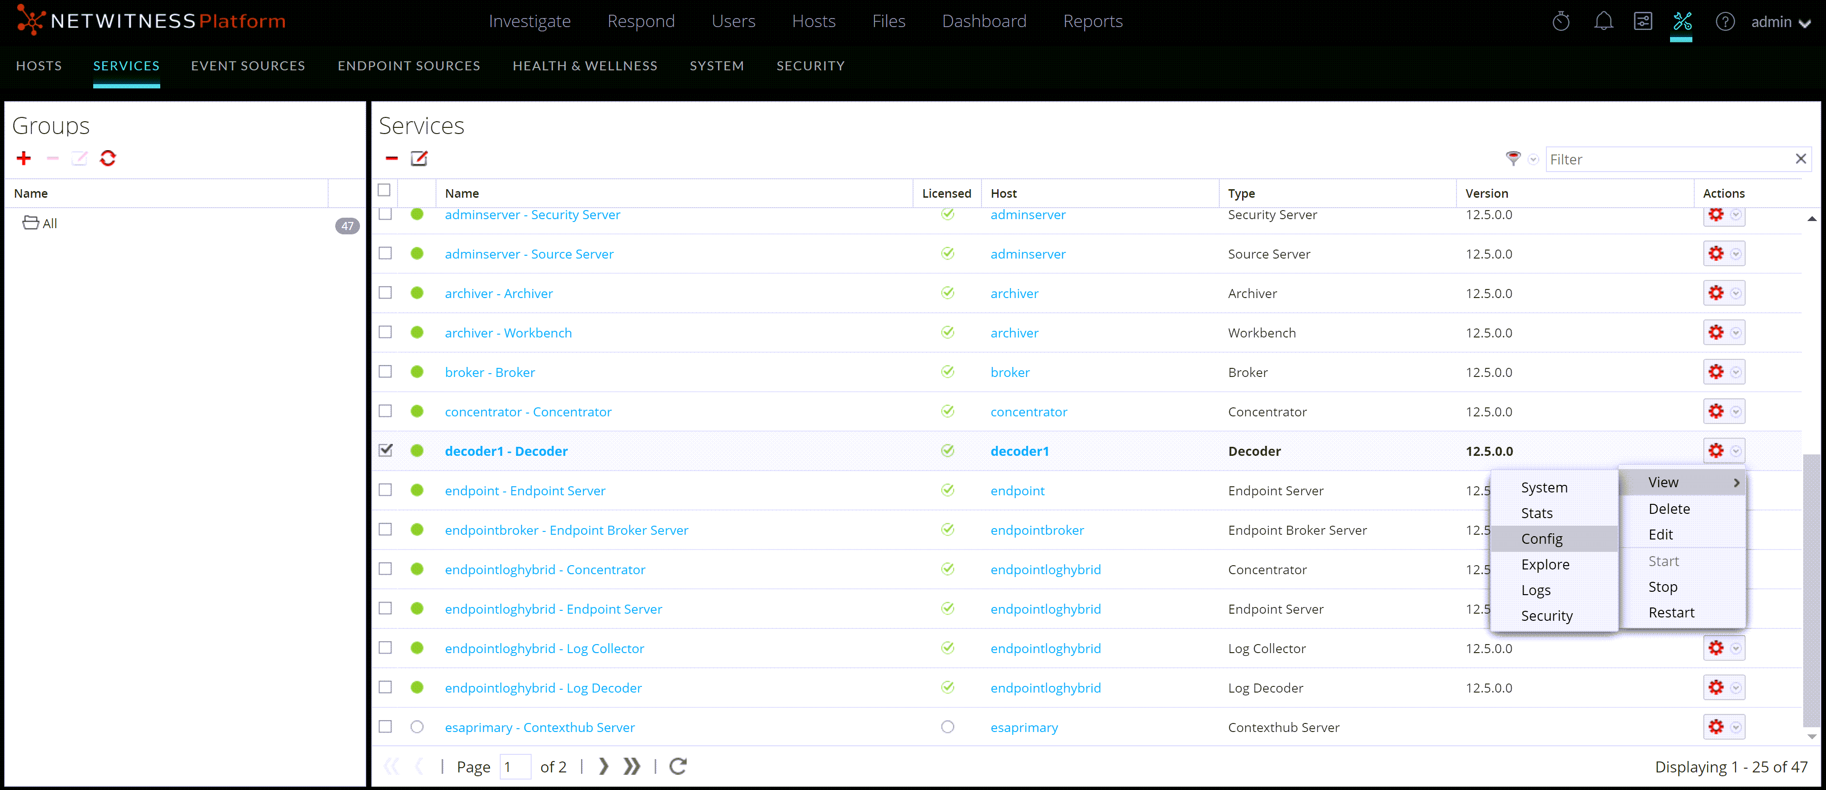Check the broker - Broker row checkbox
This screenshot has height=790, width=1826.
point(385,372)
